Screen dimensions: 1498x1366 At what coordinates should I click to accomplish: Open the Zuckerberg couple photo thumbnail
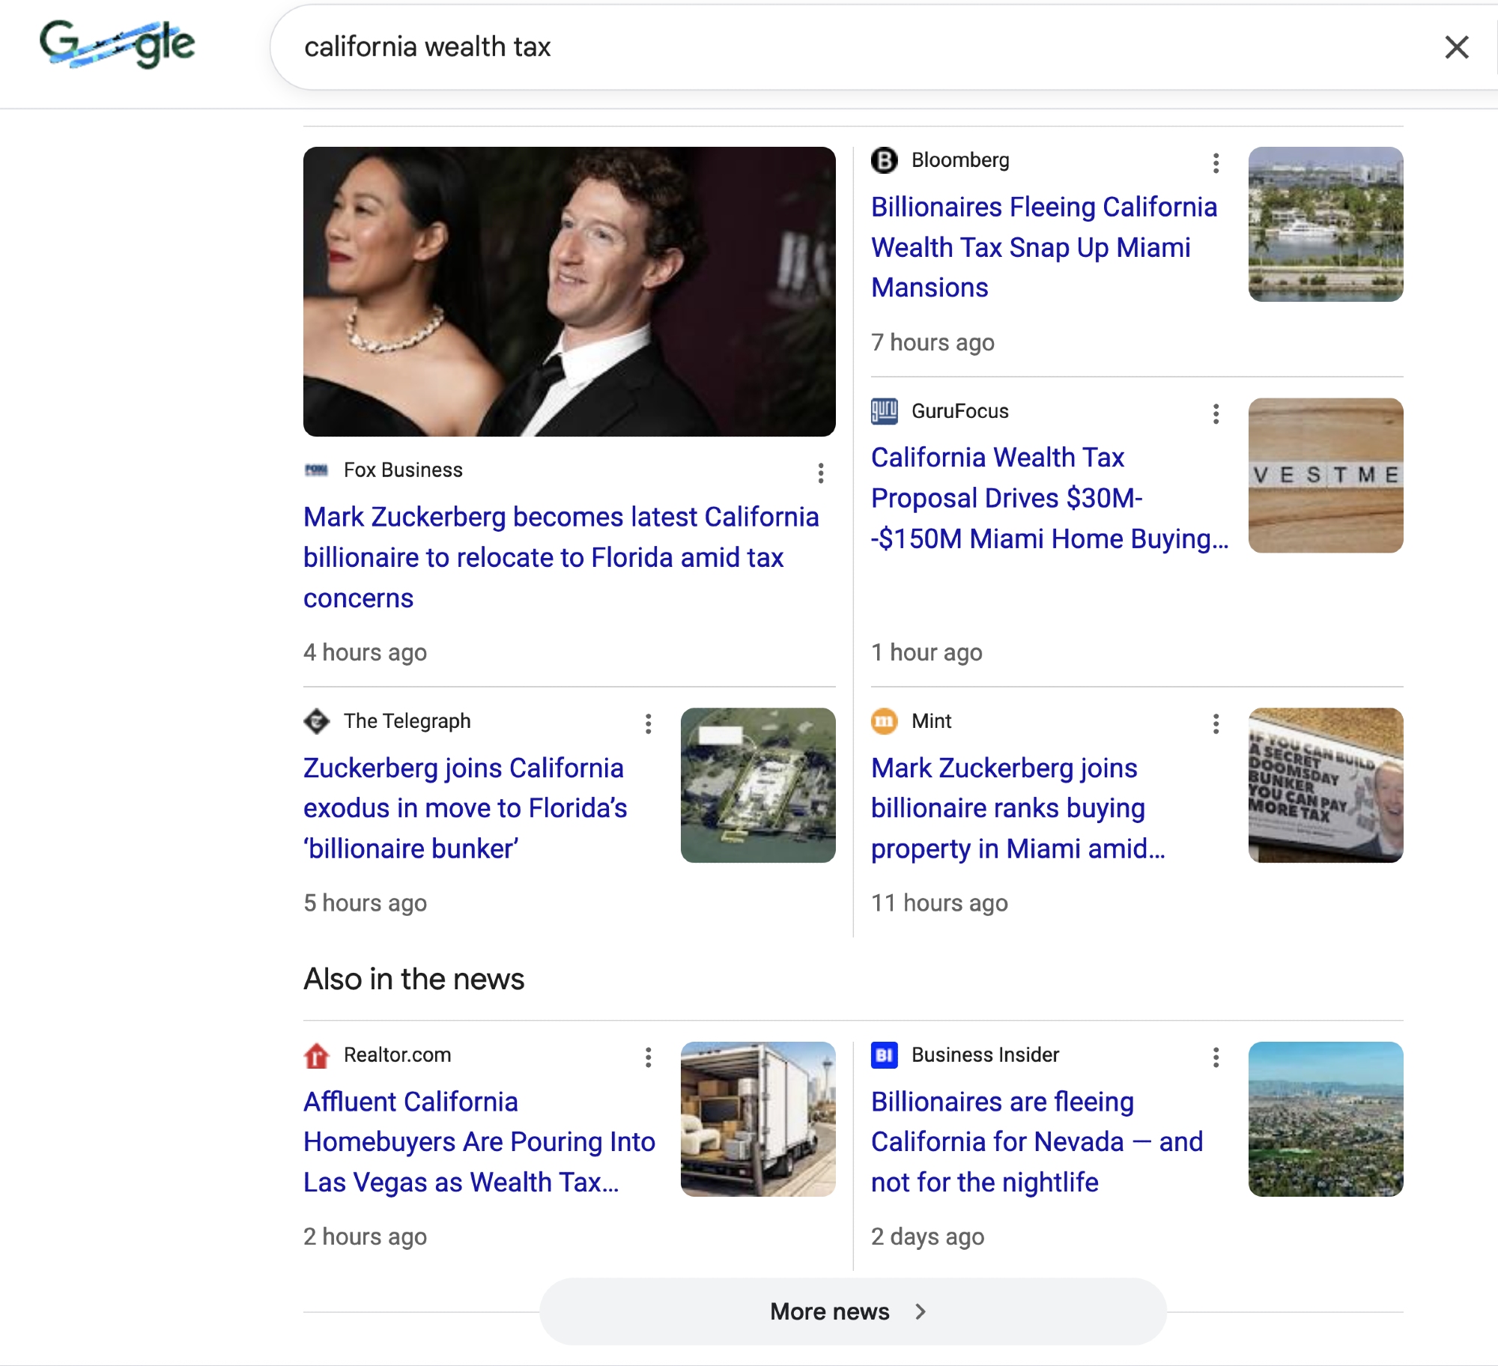tap(569, 291)
